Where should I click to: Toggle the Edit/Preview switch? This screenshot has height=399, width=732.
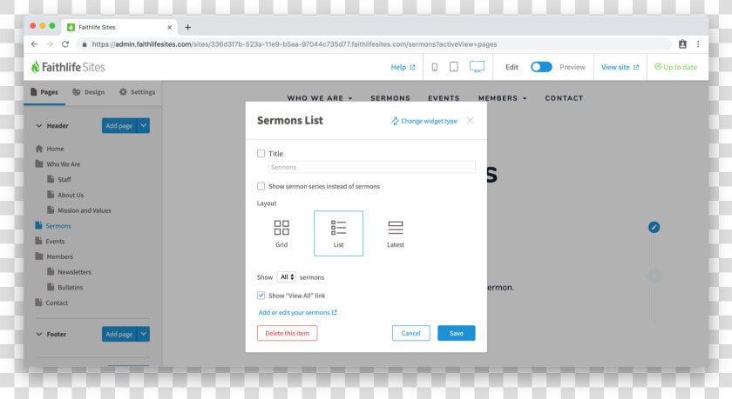click(x=541, y=67)
